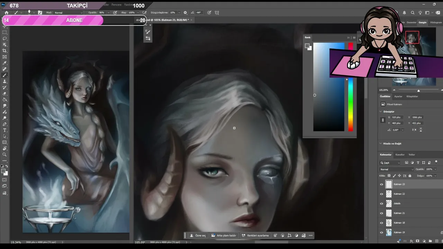This screenshot has height=249, width=443.
Task: Toggle lock all for layer
Action: [x=410, y=176]
